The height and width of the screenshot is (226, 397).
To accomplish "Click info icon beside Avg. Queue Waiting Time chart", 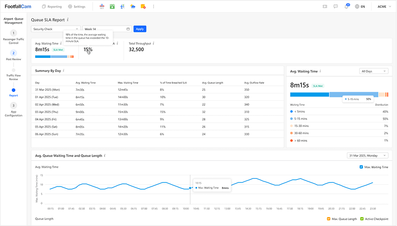I will [105, 156].
